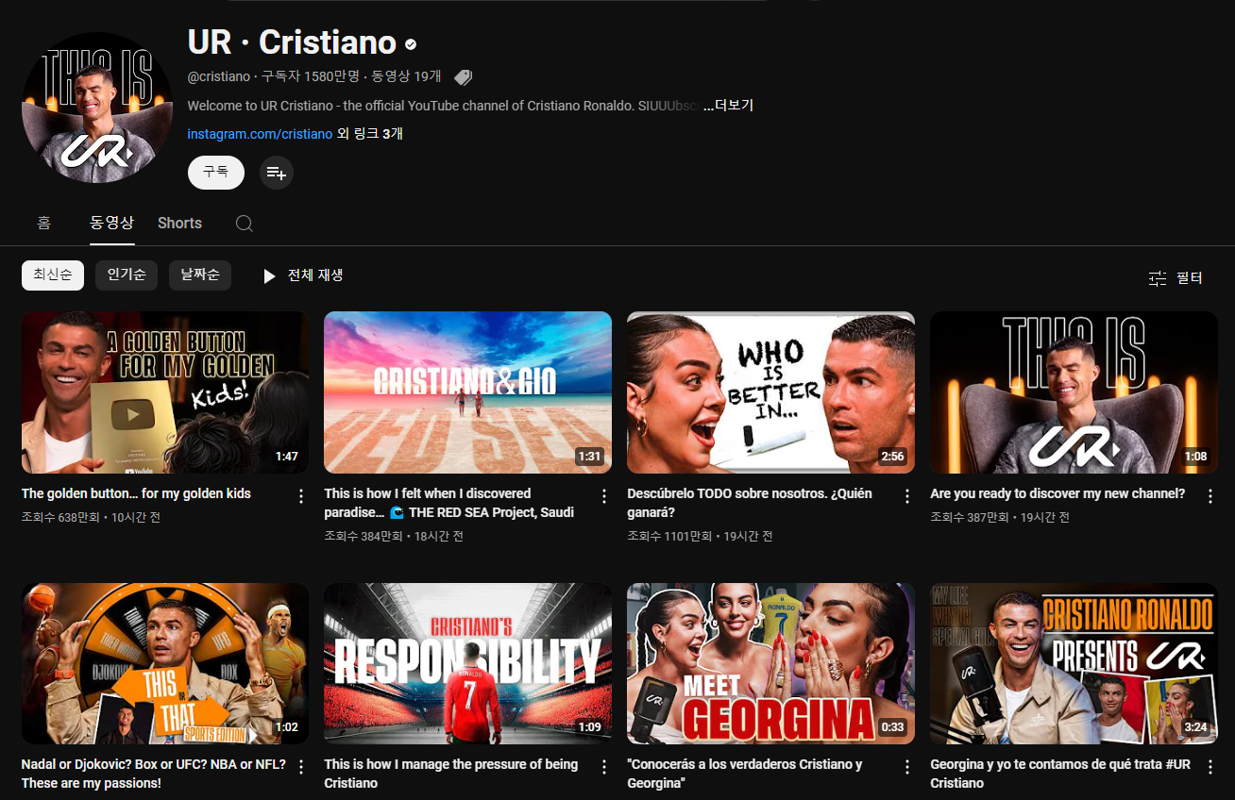Image resolution: width=1235 pixels, height=800 pixels.
Task: Open more options for Conocerás a los verdaderos
Action: (x=907, y=767)
